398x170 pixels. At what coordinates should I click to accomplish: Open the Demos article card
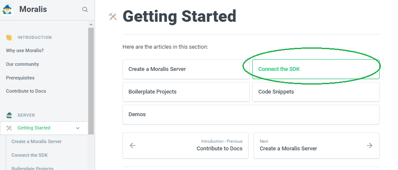[x=251, y=114]
